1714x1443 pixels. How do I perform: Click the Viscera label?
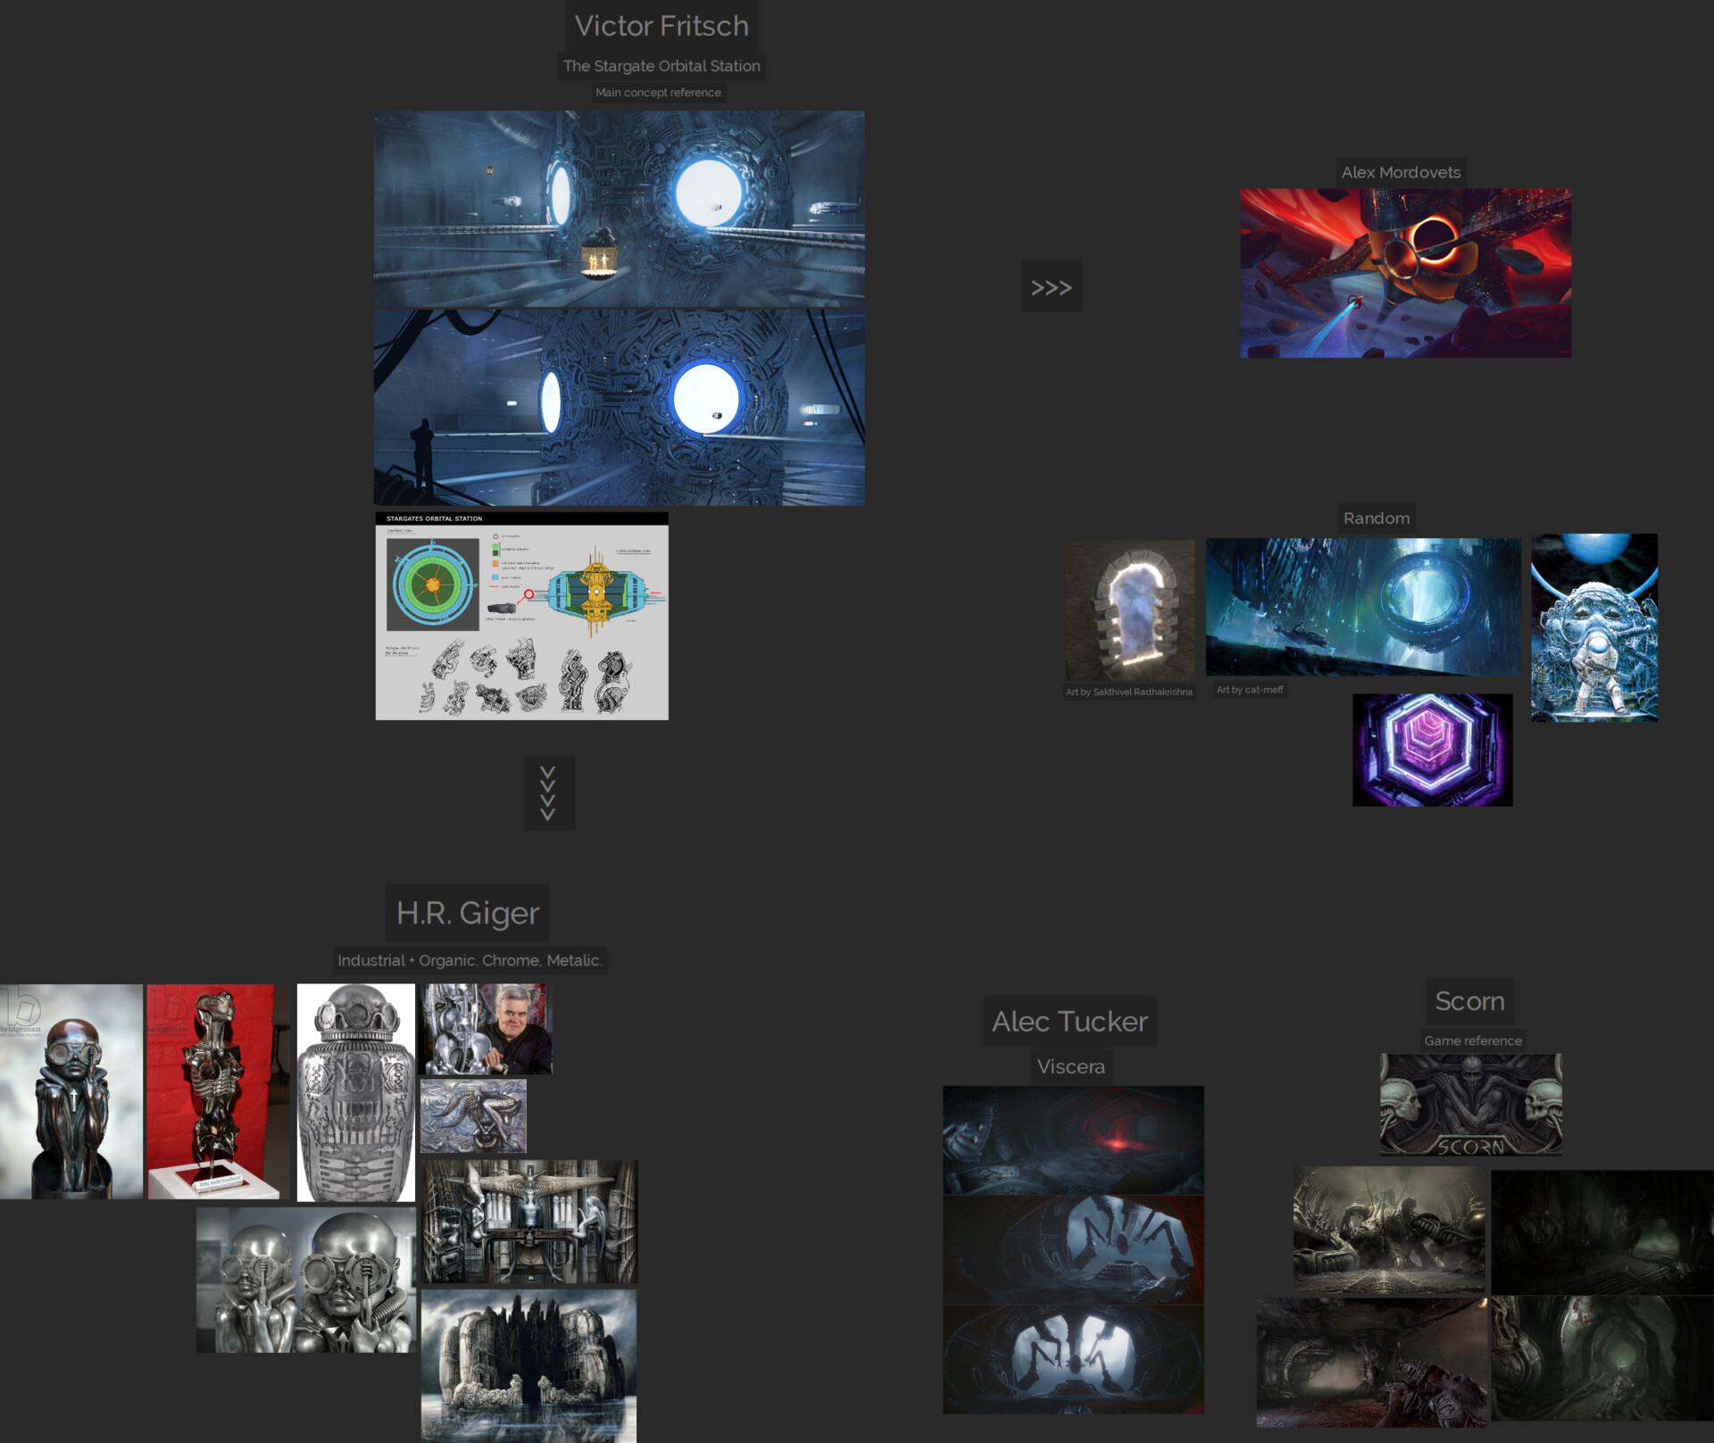click(1070, 1066)
